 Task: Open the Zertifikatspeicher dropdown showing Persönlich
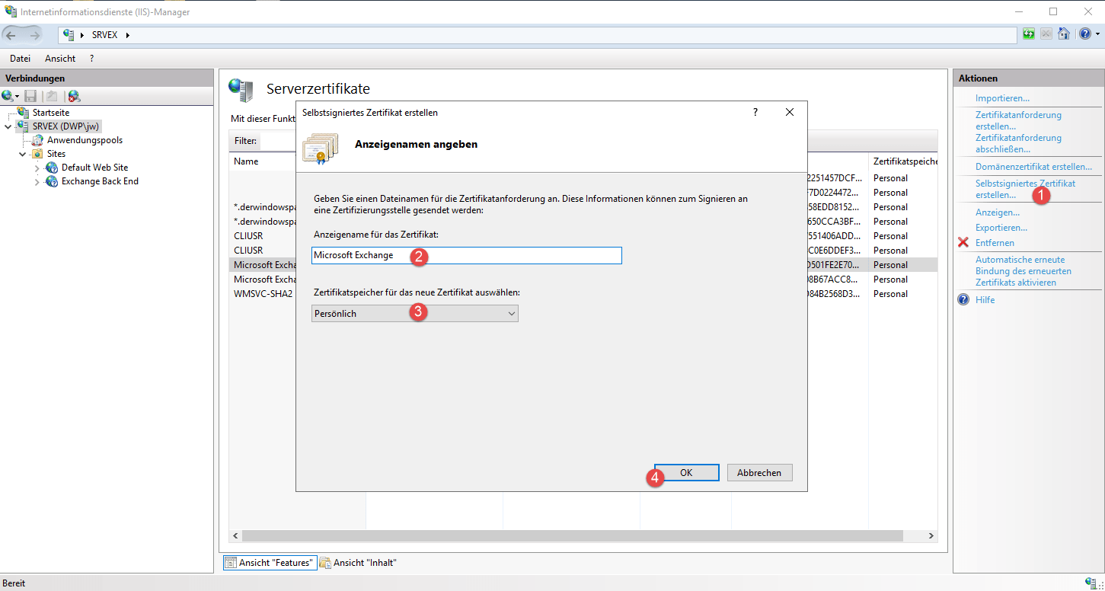[x=415, y=314]
